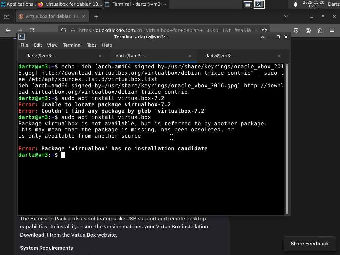Select the Terminal taskbar entry
340x255 pixels.
[136, 4]
